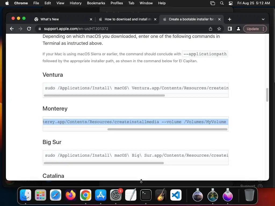Open the Trash in the Dock

[x=249, y=195]
